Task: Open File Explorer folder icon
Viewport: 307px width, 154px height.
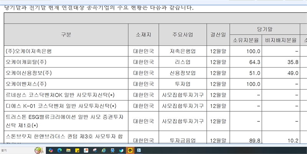Action: (x=69, y=150)
